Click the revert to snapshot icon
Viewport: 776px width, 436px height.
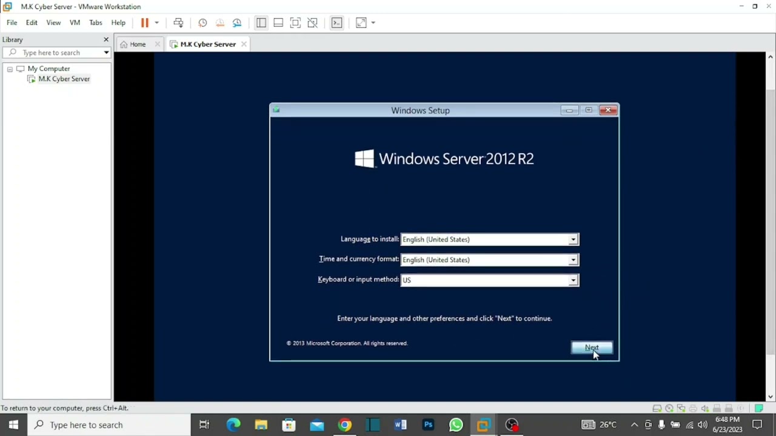[x=220, y=22]
